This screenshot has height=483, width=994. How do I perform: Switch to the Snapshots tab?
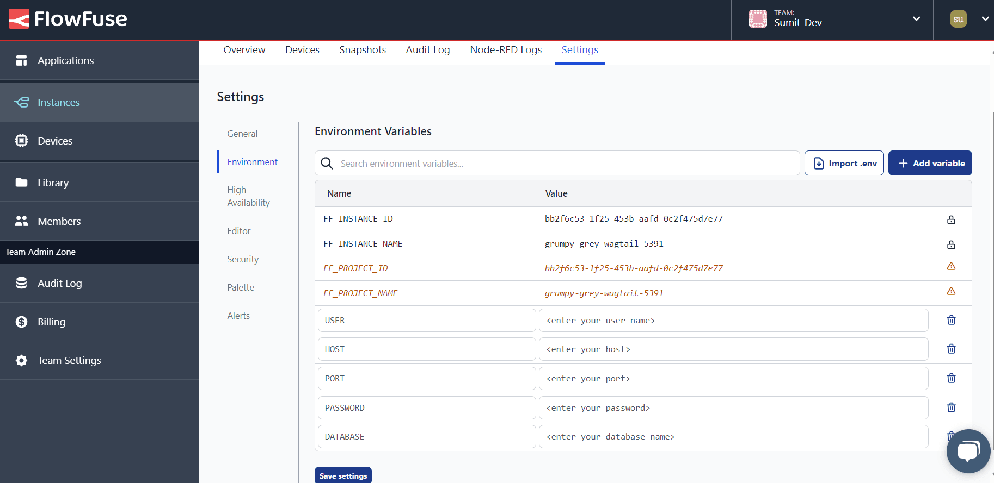pyautogui.click(x=363, y=50)
